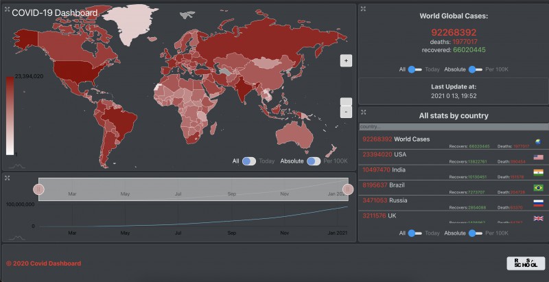Viewport: 549px width, 282px height.
Task: Open the RS School logo link
Action: click(x=526, y=263)
